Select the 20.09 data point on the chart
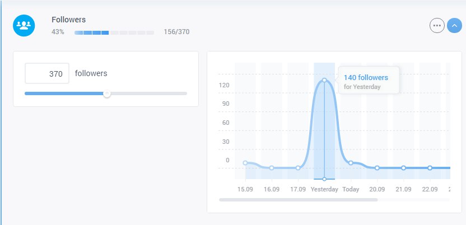466x225 pixels. click(377, 168)
